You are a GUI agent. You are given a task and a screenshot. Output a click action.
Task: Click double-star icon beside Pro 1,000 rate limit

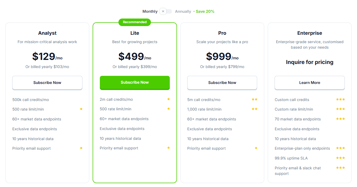(x=255, y=109)
